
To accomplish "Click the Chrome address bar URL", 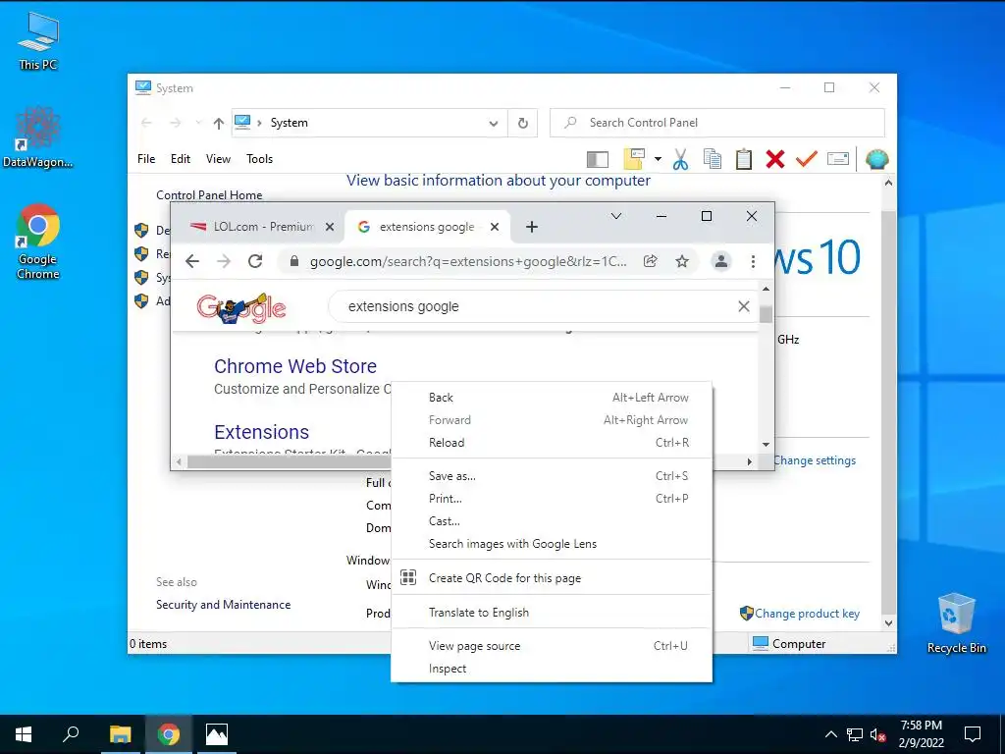I will coord(468,261).
